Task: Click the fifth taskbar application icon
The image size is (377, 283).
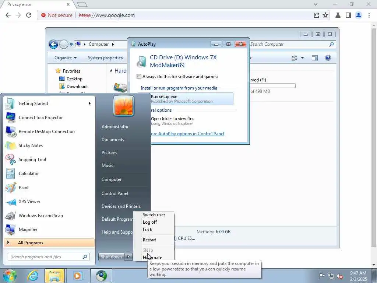Action: pyautogui.click(x=101, y=276)
